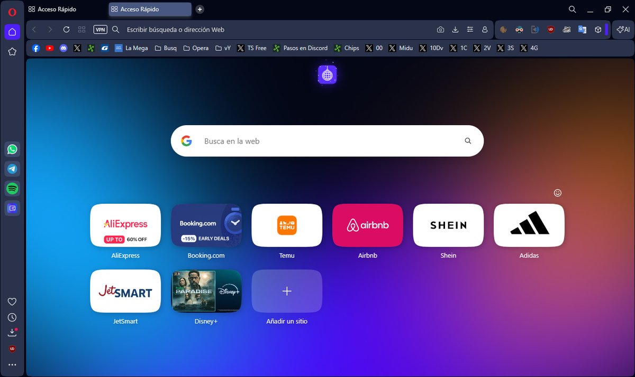This screenshot has width=635, height=377.
Task: Open the volume speaker extension icon
Action: [x=535, y=30]
